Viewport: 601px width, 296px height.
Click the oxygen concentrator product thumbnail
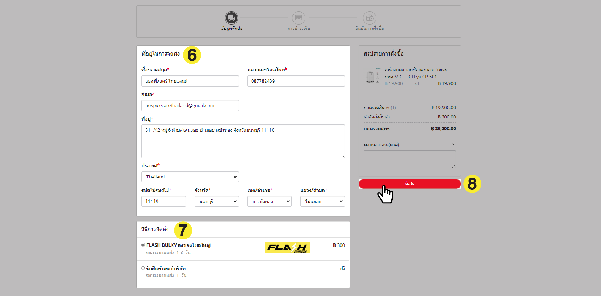370,76
